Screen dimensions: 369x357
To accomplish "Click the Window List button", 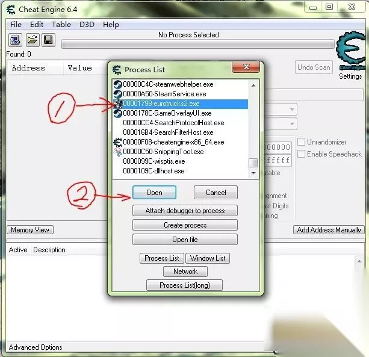I will click(208, 258).
